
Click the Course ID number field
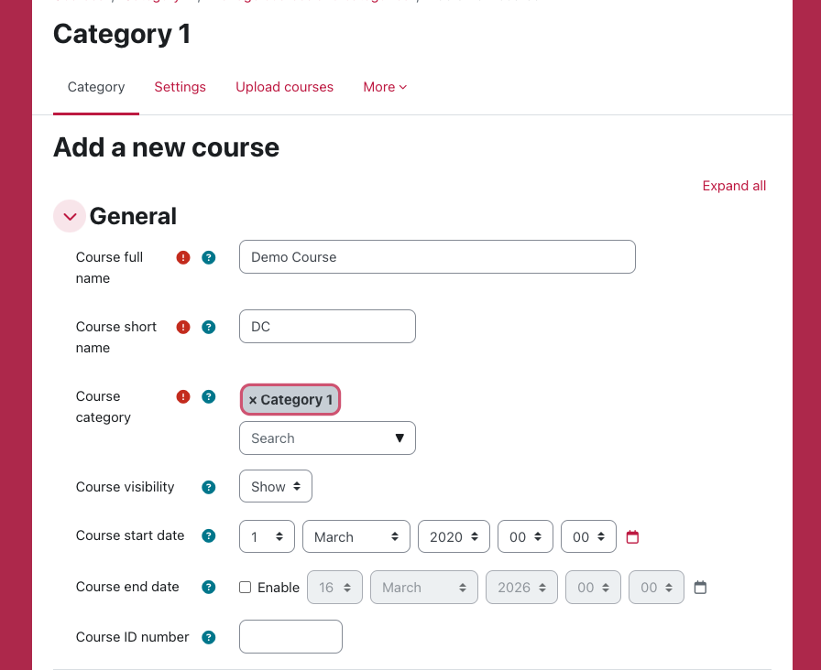pos(290,636)
